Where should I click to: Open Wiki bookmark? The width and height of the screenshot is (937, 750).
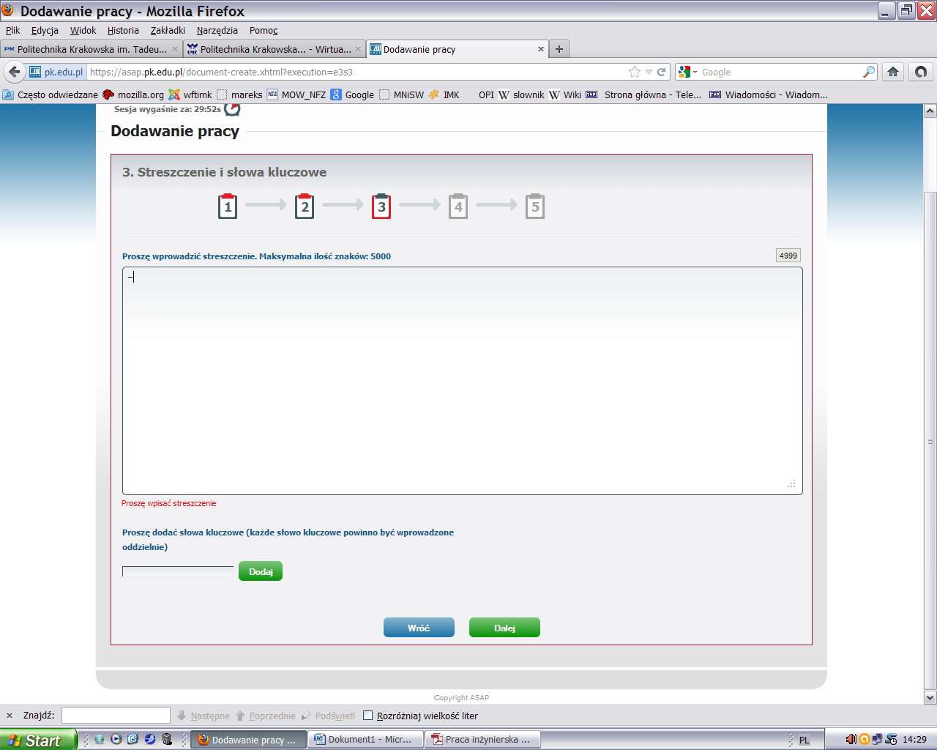[x=565, y=94]
